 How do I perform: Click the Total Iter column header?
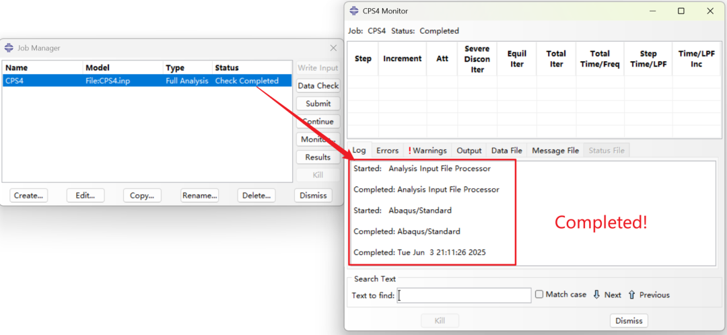coord(556,59)
